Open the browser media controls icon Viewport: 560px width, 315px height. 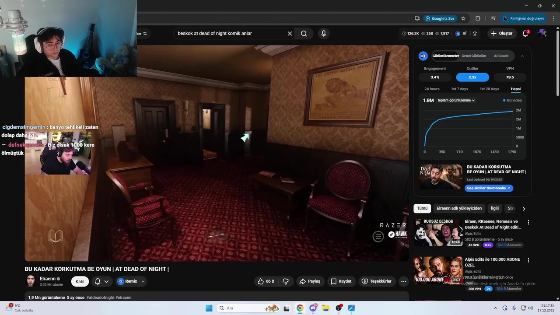click(493, 18)
